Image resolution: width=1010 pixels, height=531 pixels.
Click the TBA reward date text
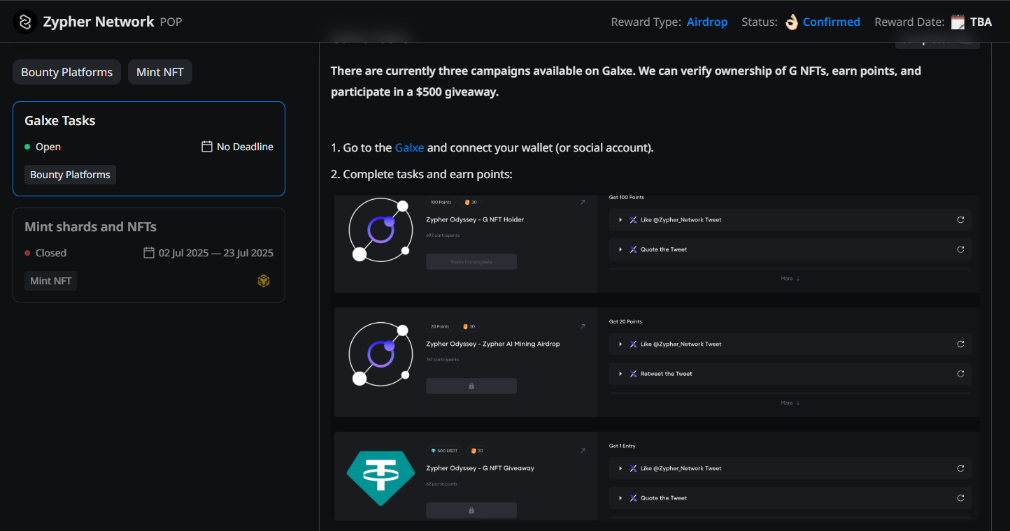tap(981, 22)
